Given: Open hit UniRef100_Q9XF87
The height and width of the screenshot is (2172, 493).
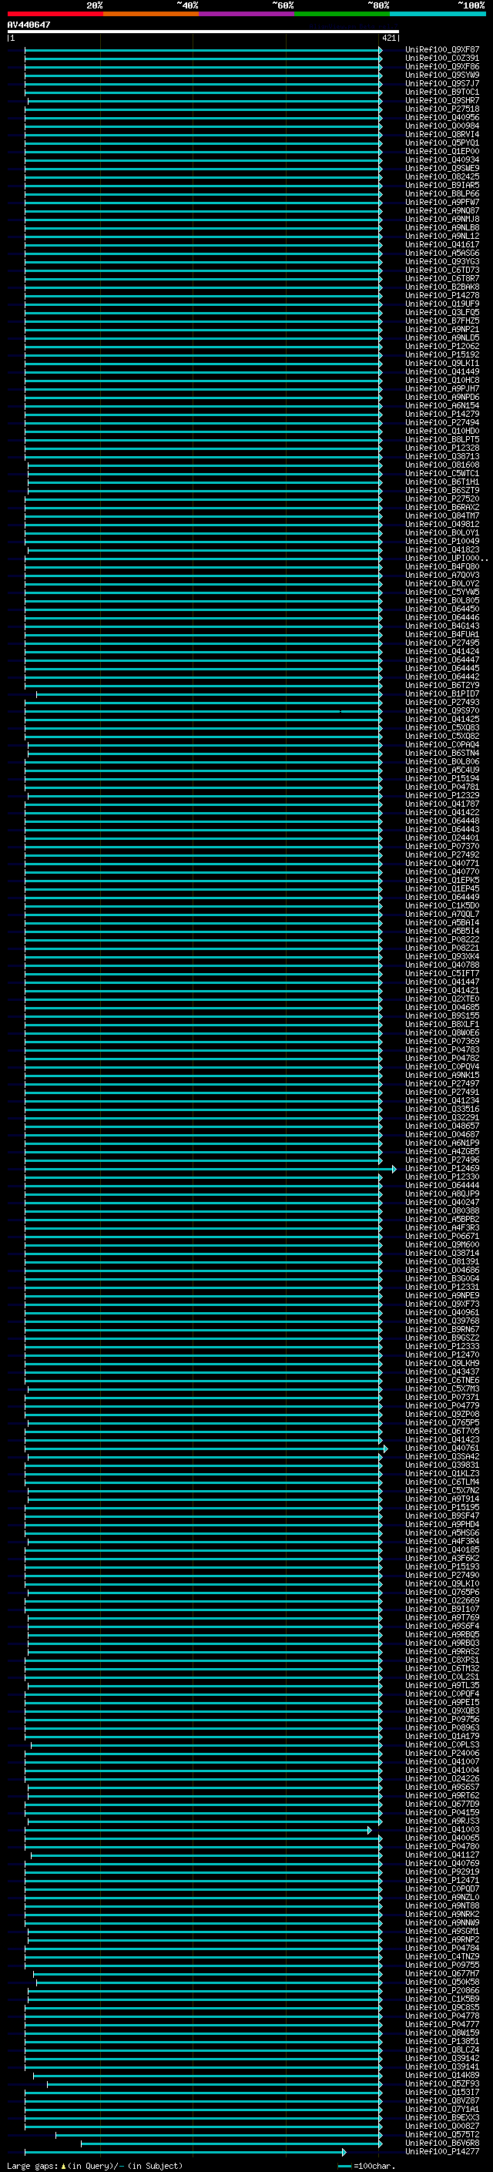Looking at the screenshot, I should (x=441, y=50).
